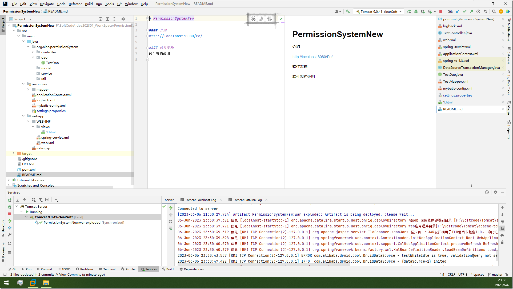Open the Structure tool window
The image size is (513, 289).
[x=3, y=228]
